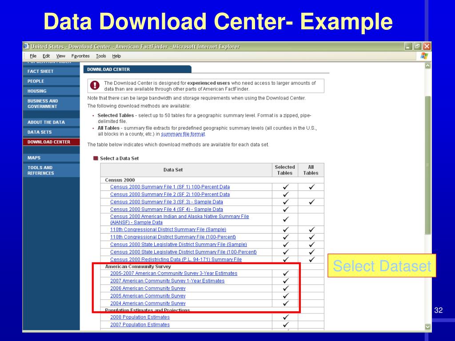Click the American Community Survey group heading
Screen dimensions: 455x341
click(138, 266)
